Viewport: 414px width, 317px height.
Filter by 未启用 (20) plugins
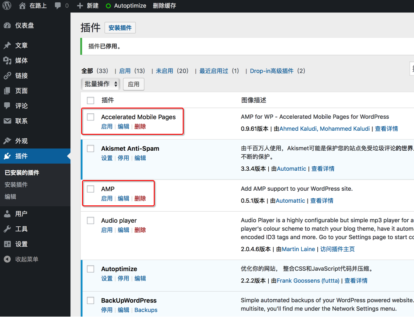[172, 71]
